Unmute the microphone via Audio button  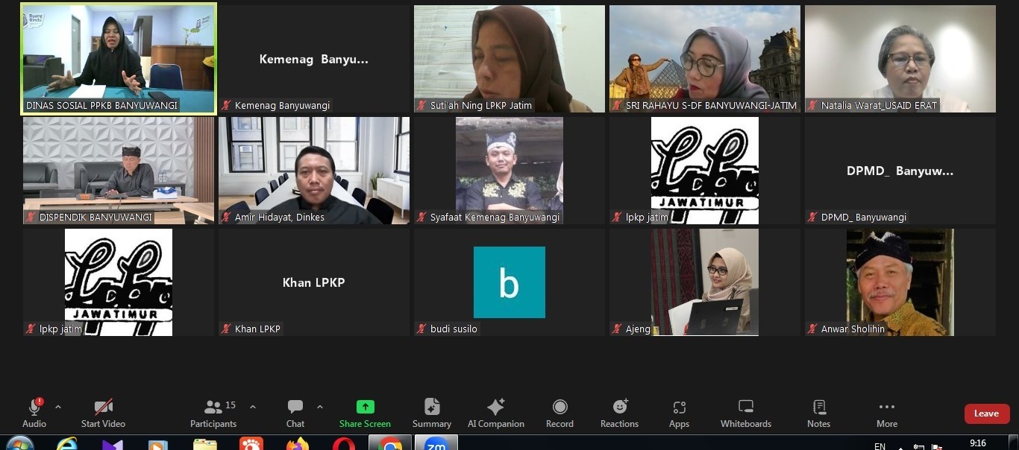(x=34, y=413)
